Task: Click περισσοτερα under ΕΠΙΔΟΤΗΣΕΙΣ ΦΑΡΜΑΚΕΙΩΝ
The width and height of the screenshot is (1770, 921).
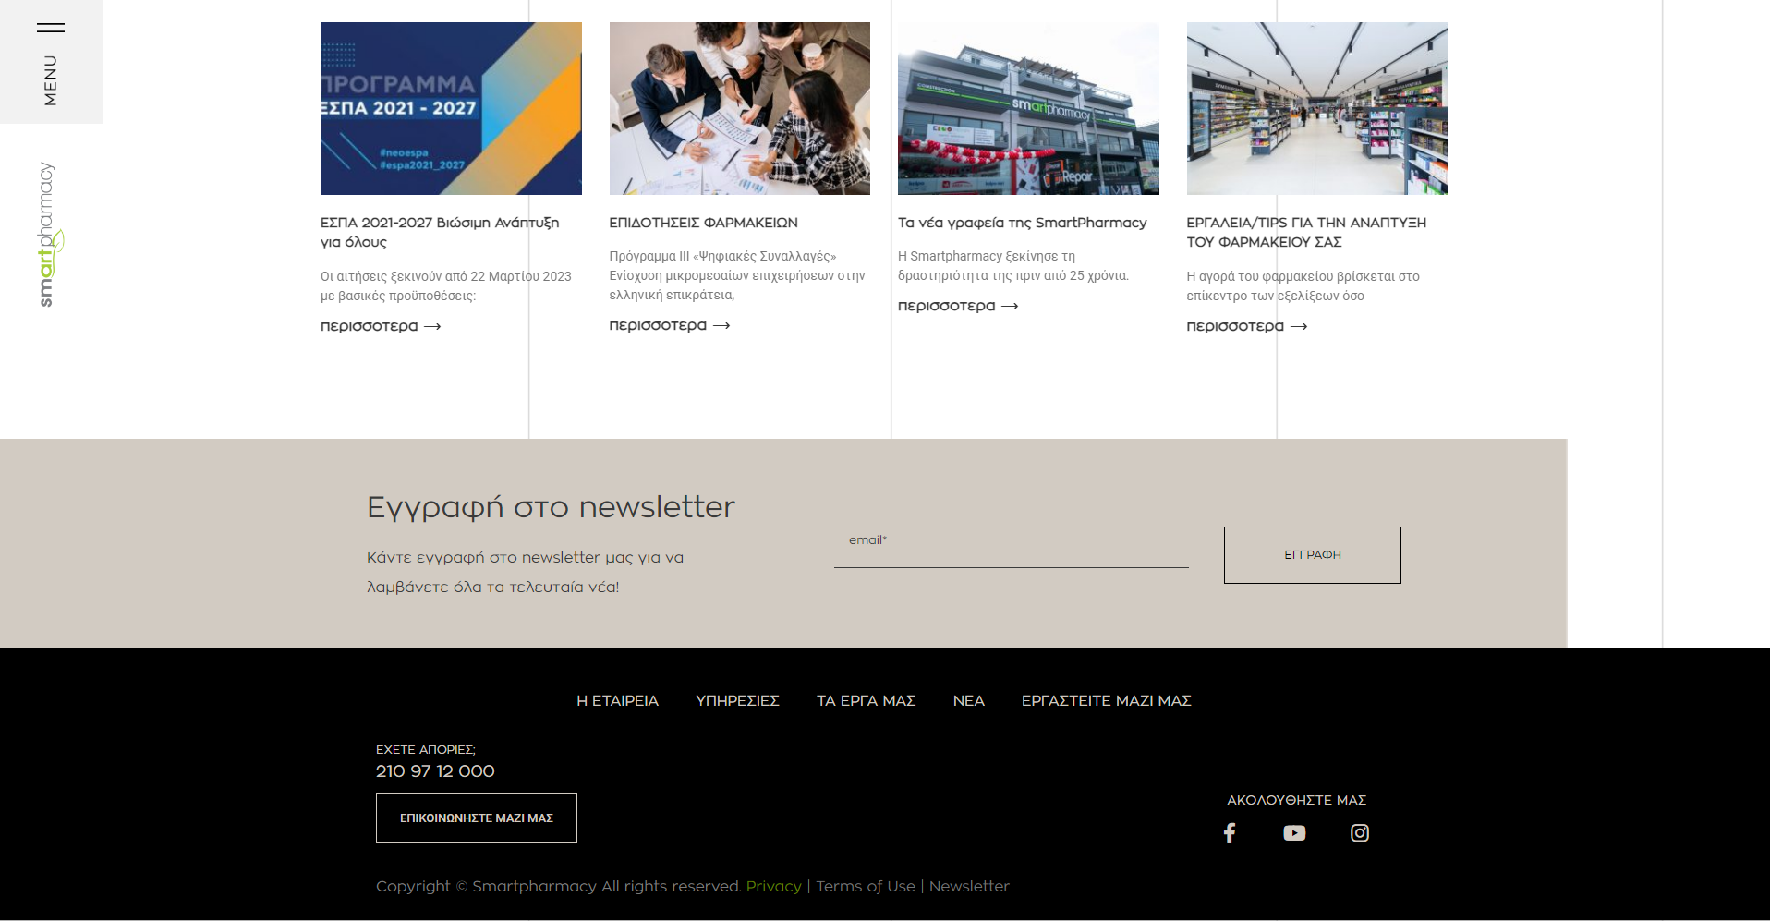Action: click(x=670, y=325)
